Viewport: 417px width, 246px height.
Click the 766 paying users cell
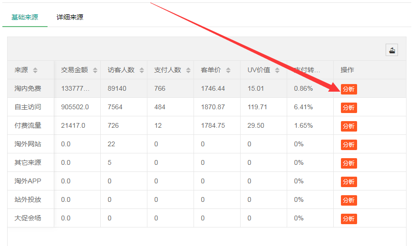pyautogui.click(x=171, y=88)
